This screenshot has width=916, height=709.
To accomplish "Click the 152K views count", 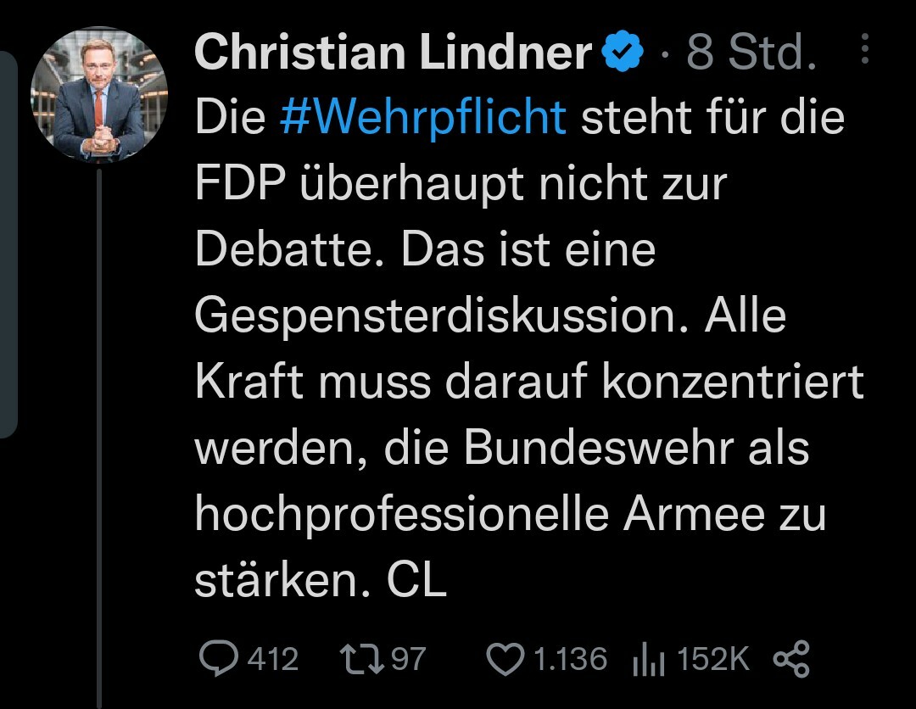I will pyautogui.click(x=713, y=659).
